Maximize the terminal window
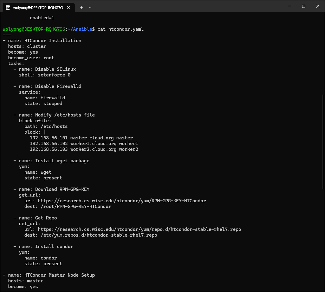325x292 pixels. (303, 6)
